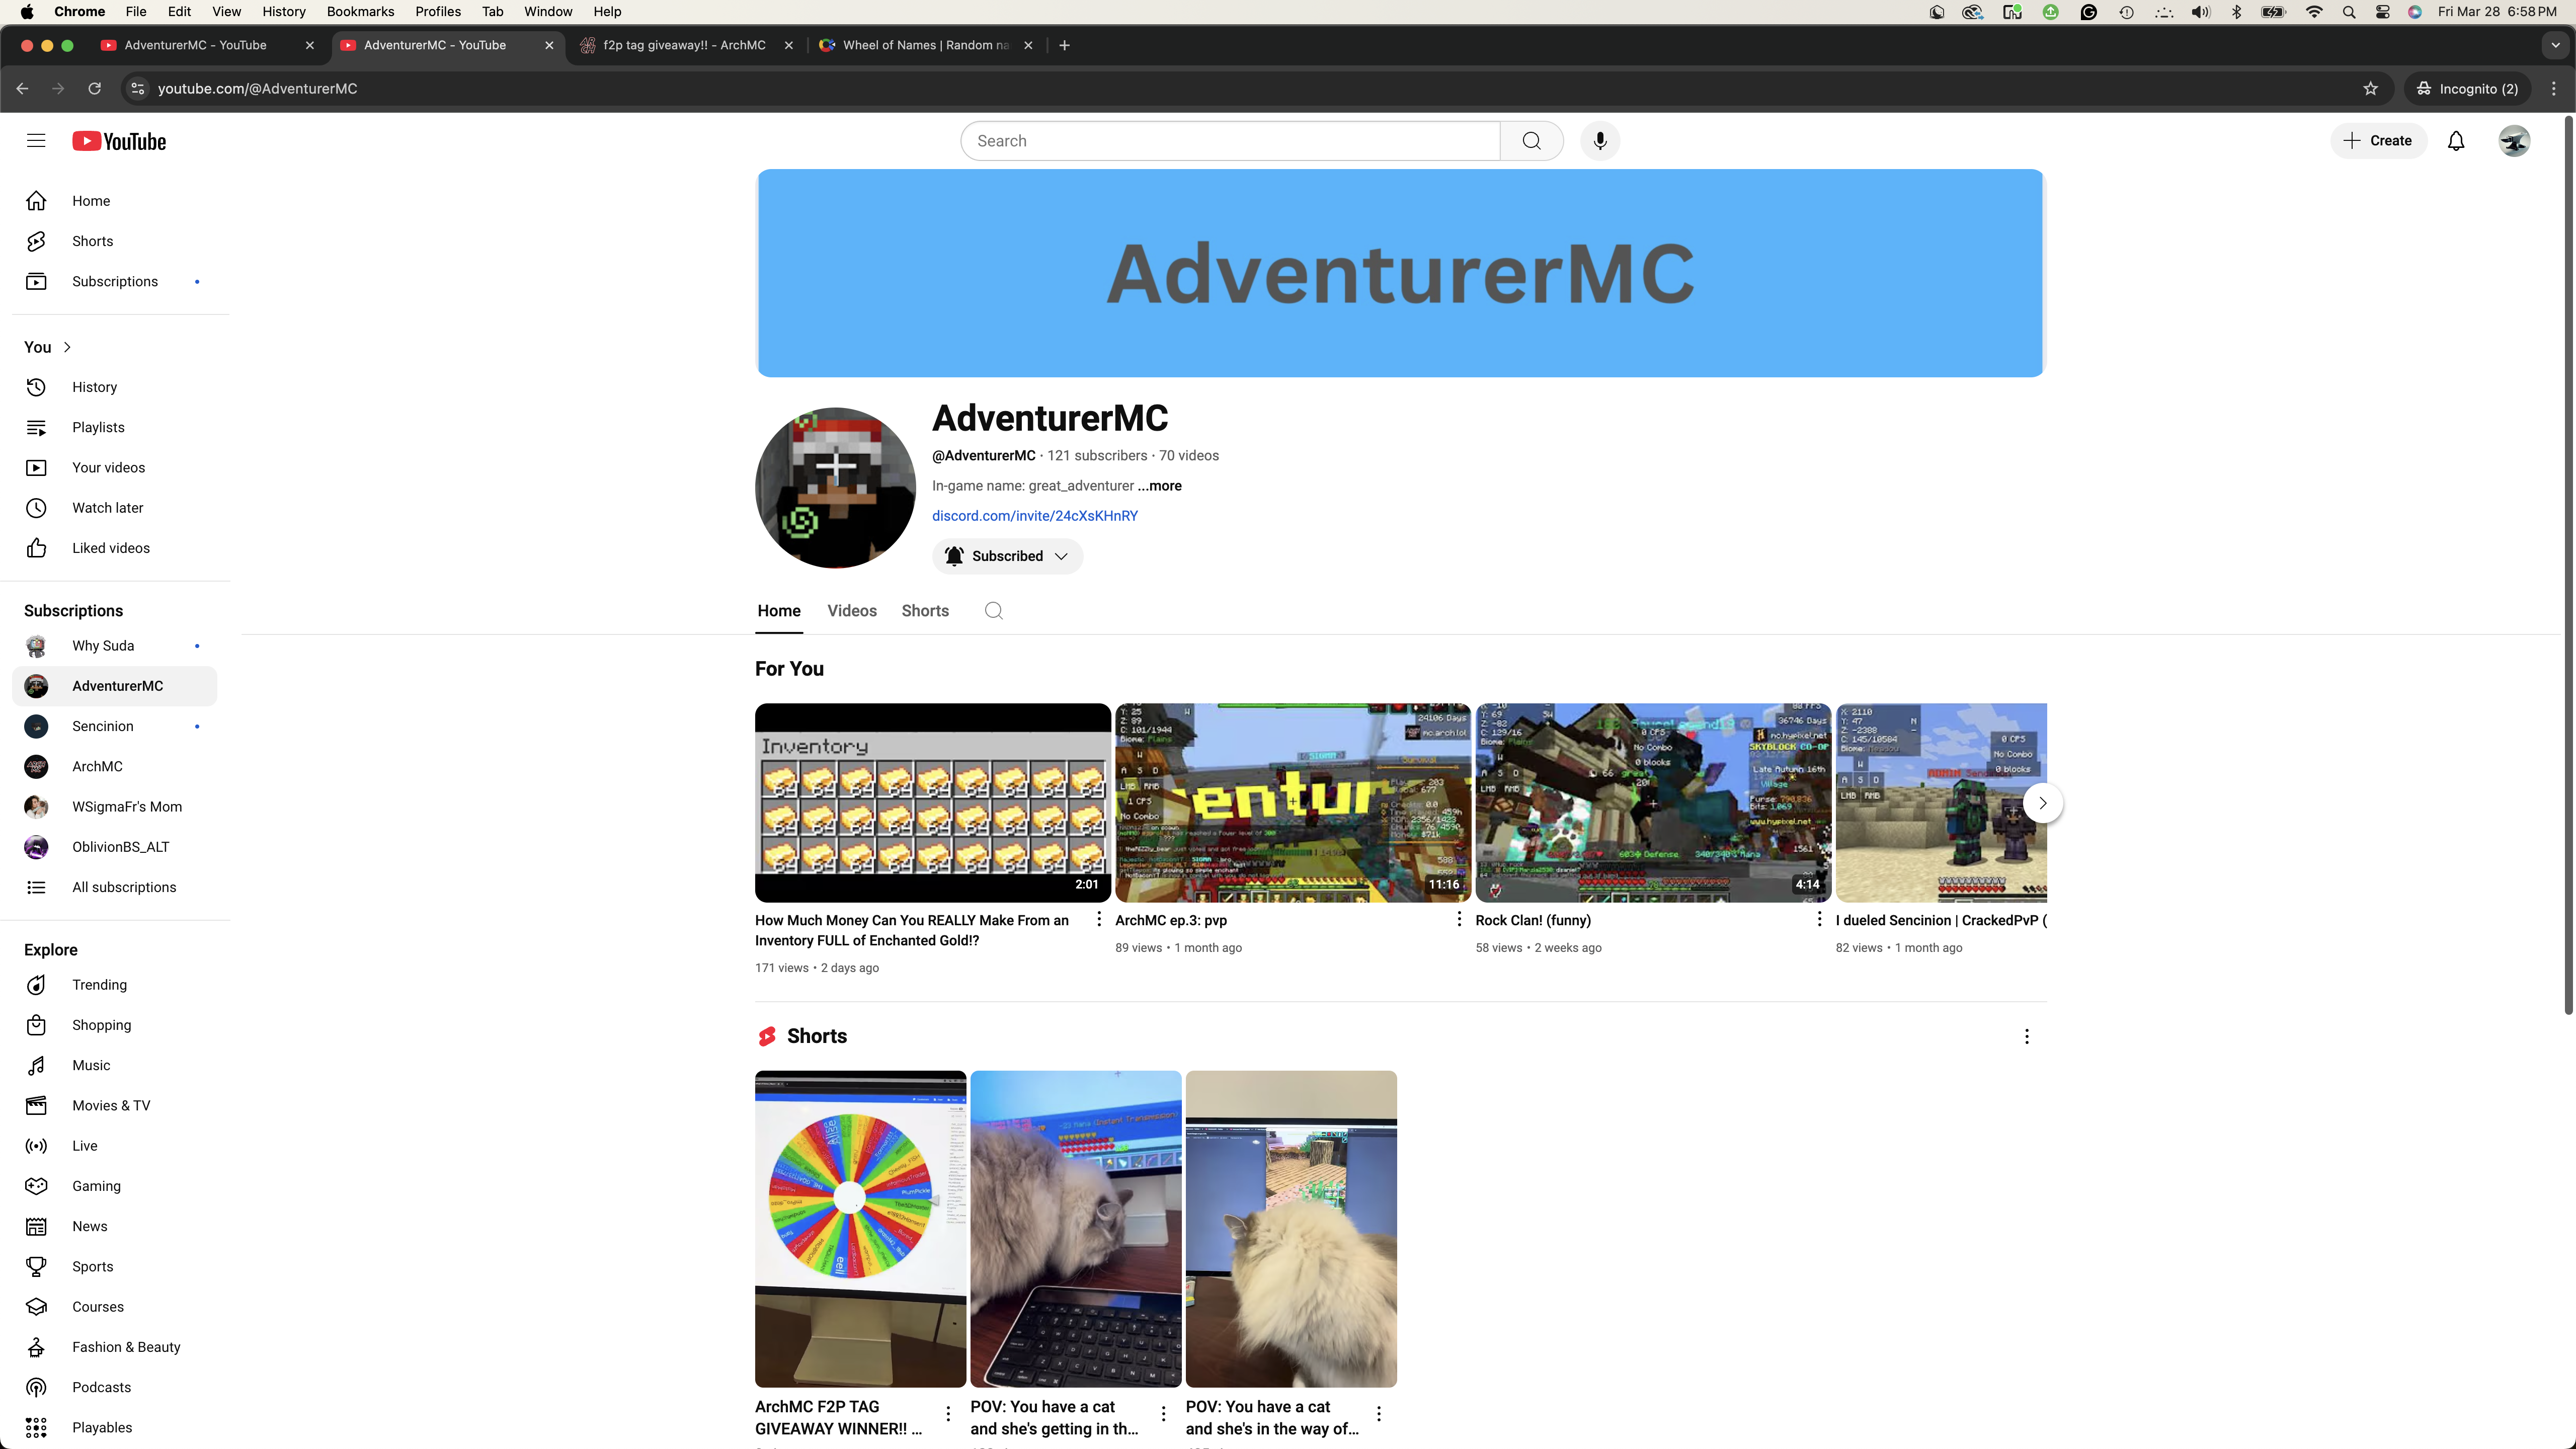Open Trending in Explore
This screenshot has height=1449, width=2576.
(x=115, y=985)
